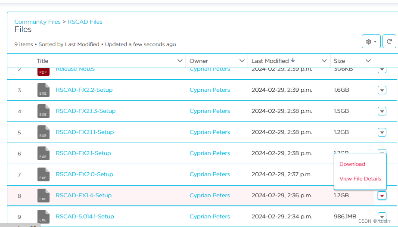Screen dimensions: 398x227
Task: Open owner Cyprian Peters on RSCAD-FX2.1-Setup row
Action: [x=210, y=153]
